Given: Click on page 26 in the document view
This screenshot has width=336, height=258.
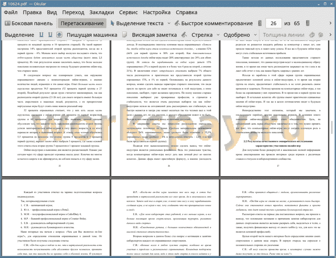Looking at the screenshot, I should click(x=165, y=108).
